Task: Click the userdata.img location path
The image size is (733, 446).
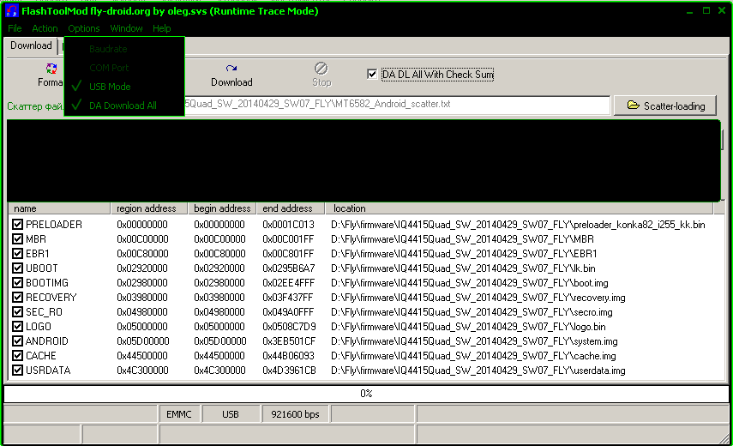Action: tap(478, 370)
